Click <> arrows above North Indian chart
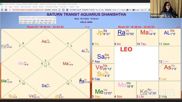The width and height of the screenshot is (182, 102). pos(87,27)
